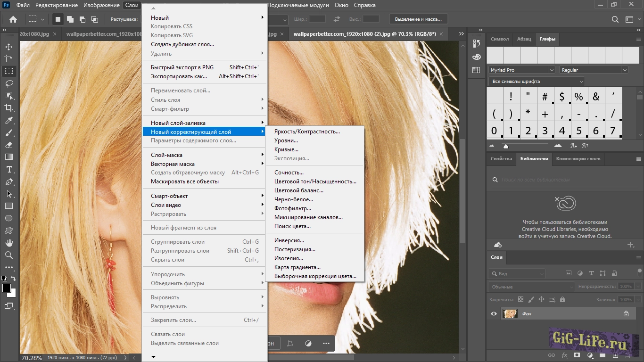This screenshot has height=362, width=644.
Task: Click the foreground color swatch
Action: tap(7, 288)
